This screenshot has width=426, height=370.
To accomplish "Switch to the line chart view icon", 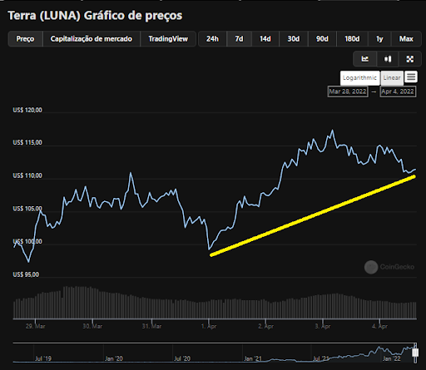I will 364,59.
